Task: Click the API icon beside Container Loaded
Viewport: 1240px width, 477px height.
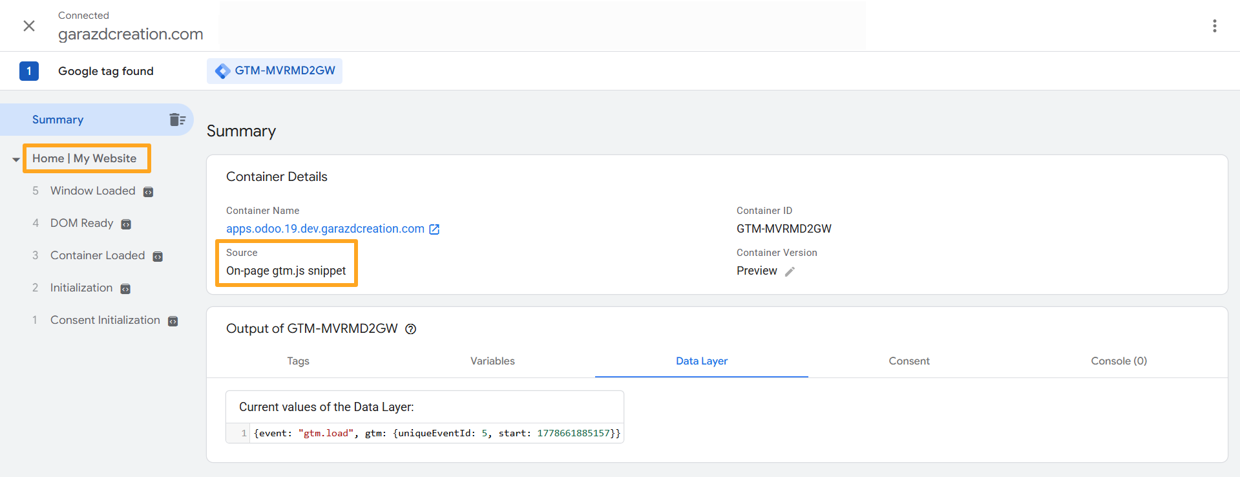Action: pos(158,257)
